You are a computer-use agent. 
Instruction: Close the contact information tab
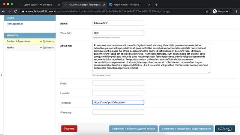point(104,5)
